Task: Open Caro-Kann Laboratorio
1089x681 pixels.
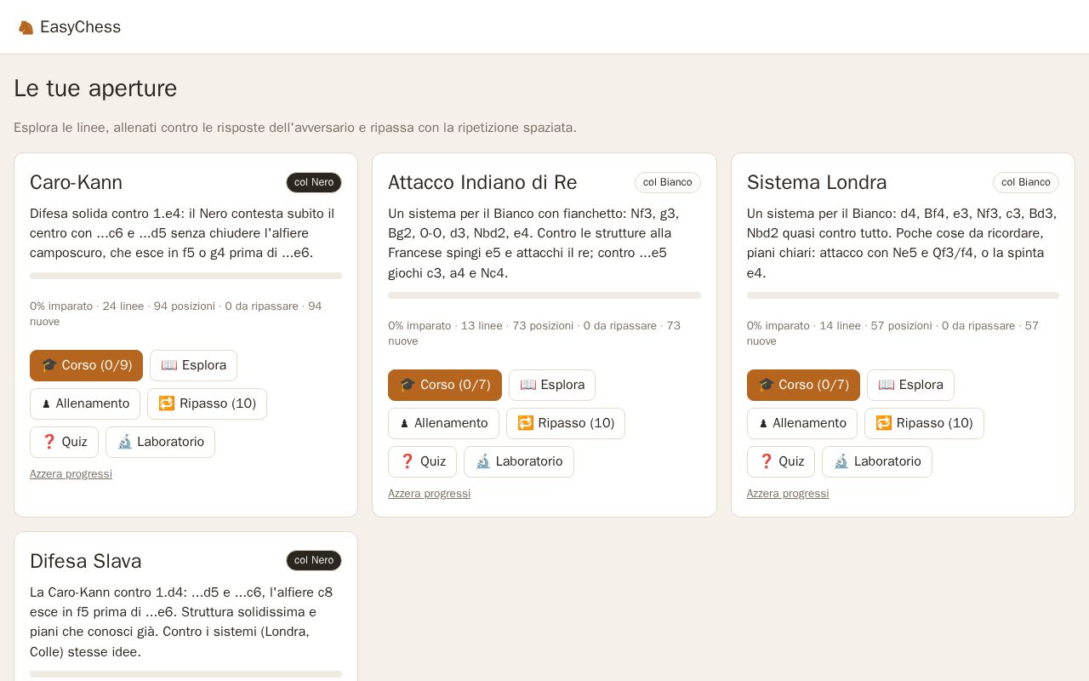Action: [x=160, y=442]
